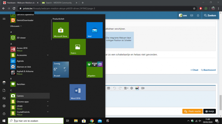Open forum notifications bell

[x=198, y=15]
